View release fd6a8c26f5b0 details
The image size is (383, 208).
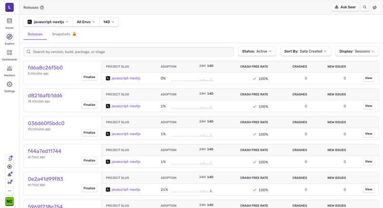point(369,78)
